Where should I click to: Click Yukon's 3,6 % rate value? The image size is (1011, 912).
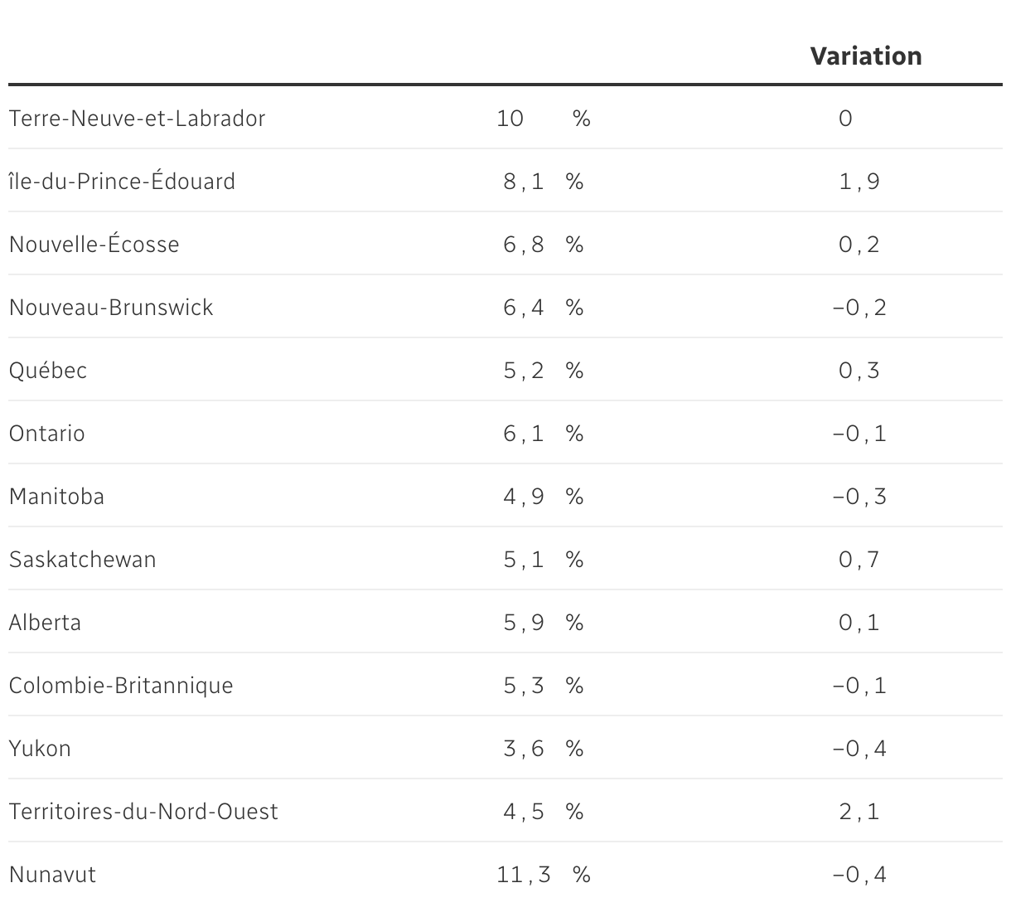543,749
